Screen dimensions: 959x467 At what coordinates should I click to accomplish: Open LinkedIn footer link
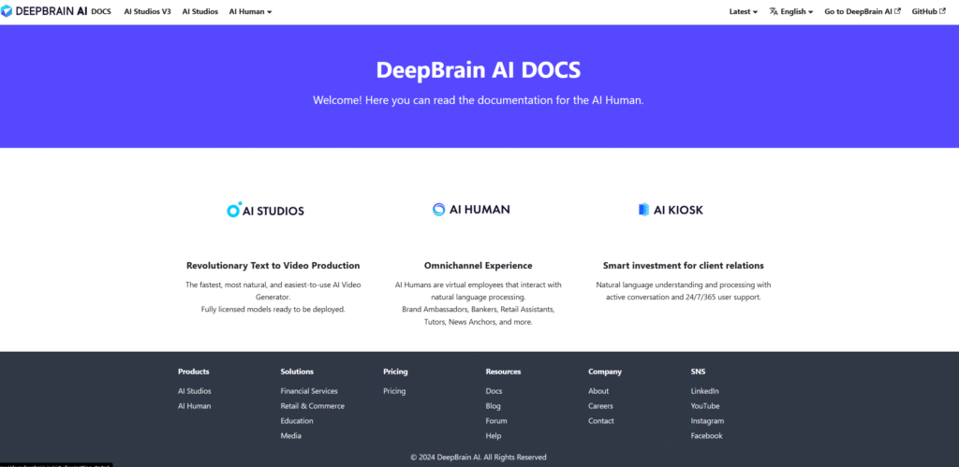click(x=704, y=391)
